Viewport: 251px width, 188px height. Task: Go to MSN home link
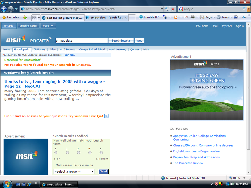(x=202, y=26)
